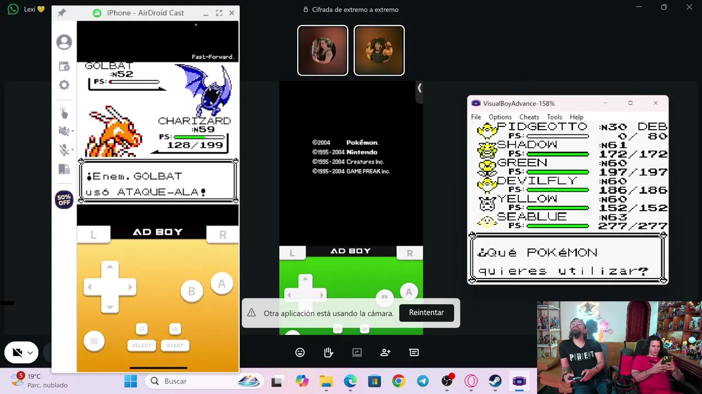Screen dimensions: 702x394
Task: Click the share screen icon in call
Action: click(x=357, y=352)
